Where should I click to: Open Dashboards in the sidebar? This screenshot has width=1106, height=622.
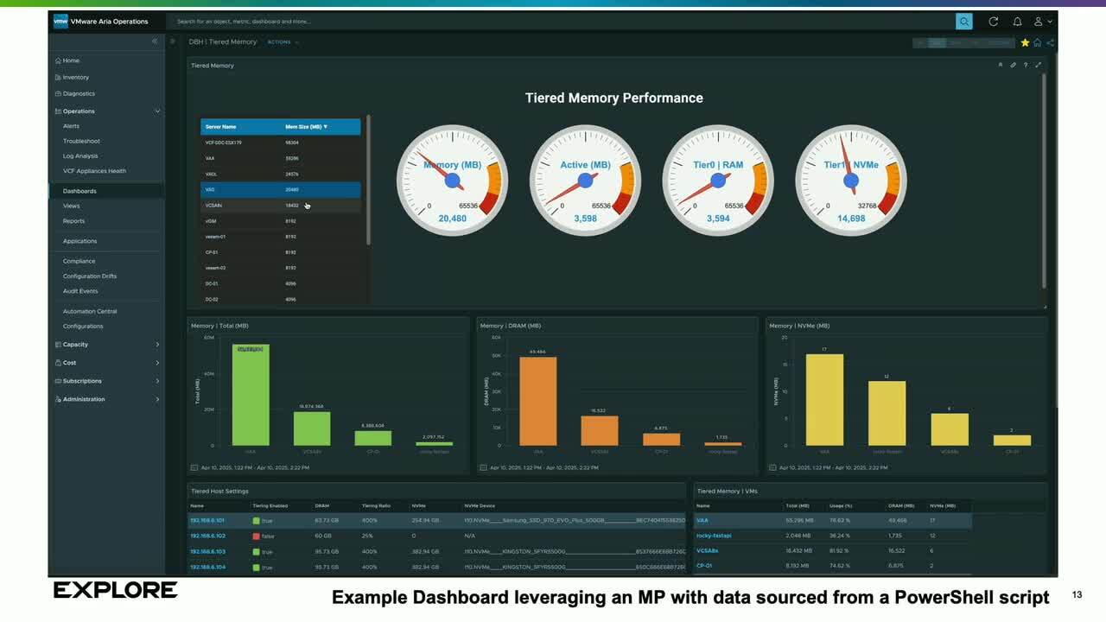[79, 191]
